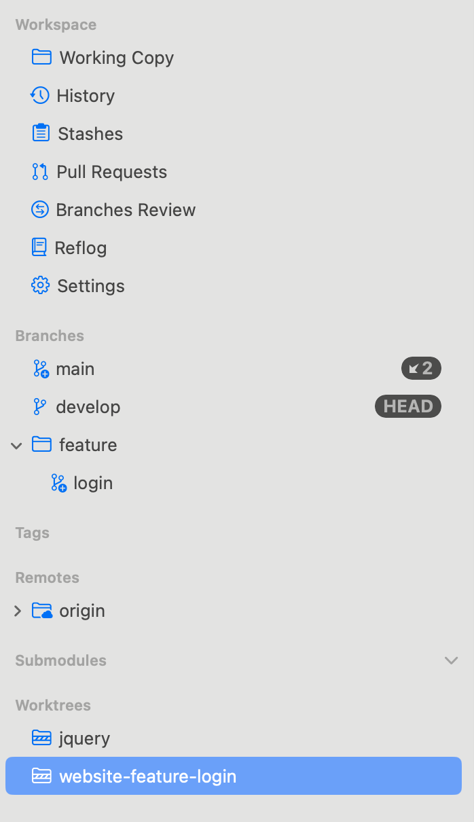
Task: Collapse the feature branch folder
Action: 17,445
